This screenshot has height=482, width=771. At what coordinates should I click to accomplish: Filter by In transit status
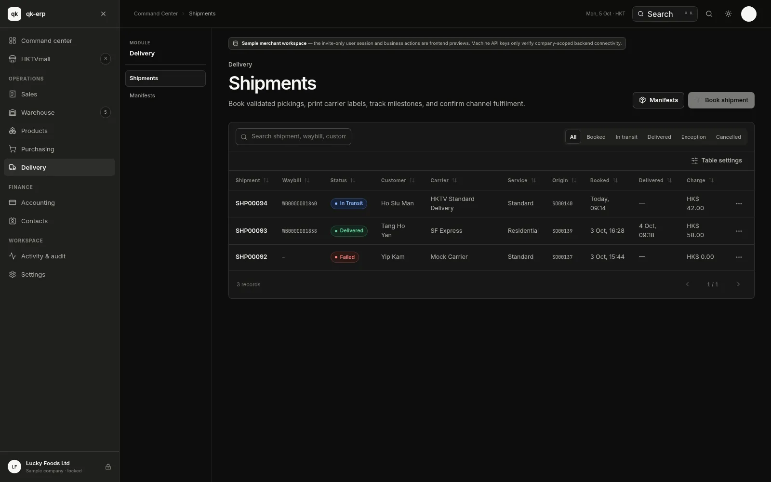click(626, 137)
